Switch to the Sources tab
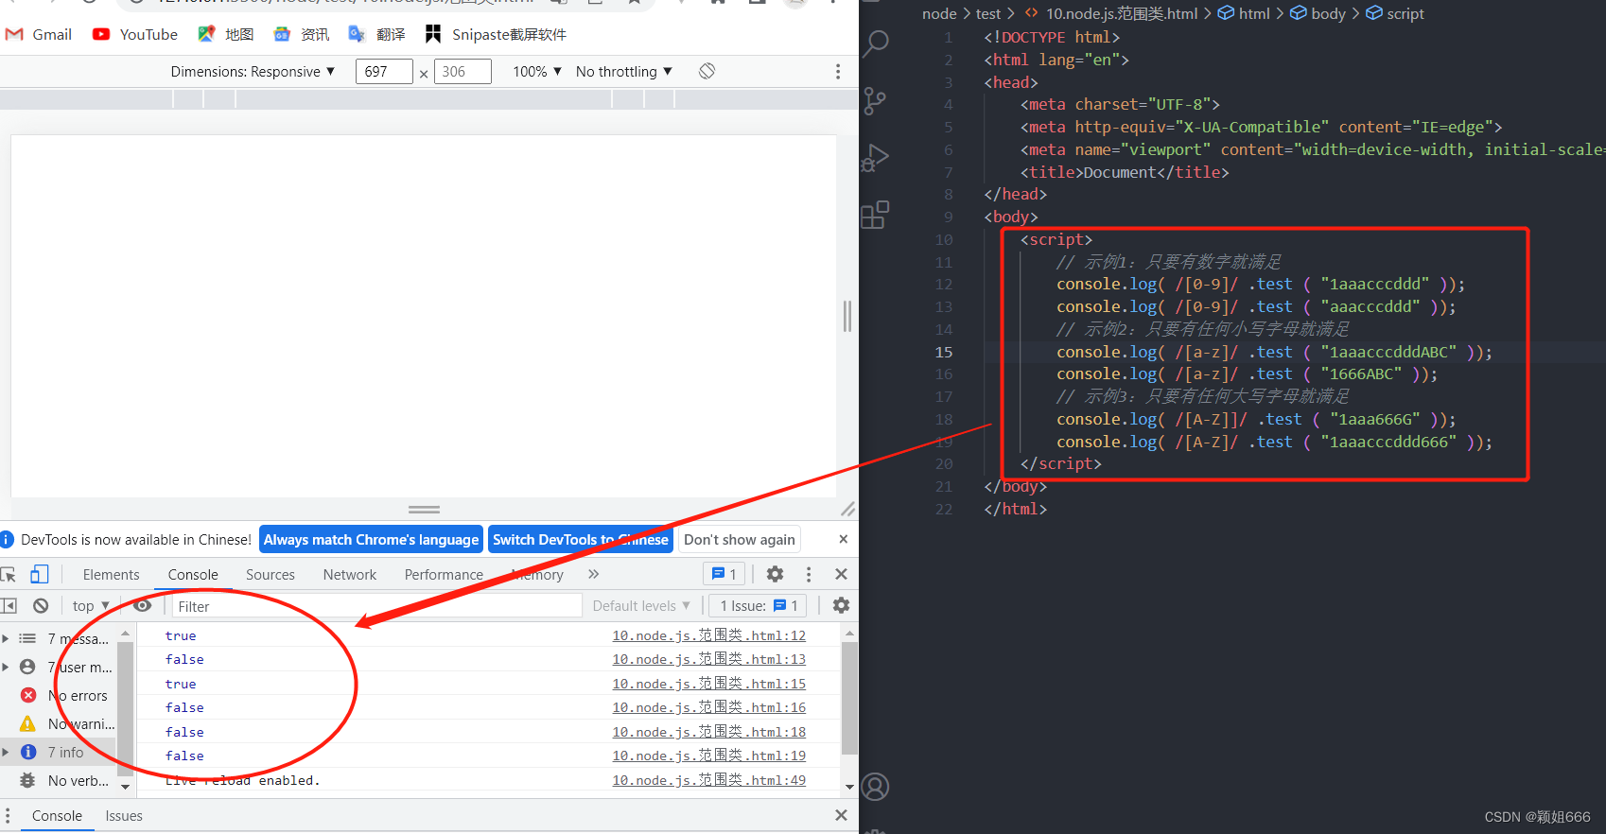The image size is (1606, 834). pyautogui.click(x=271, y=574)
